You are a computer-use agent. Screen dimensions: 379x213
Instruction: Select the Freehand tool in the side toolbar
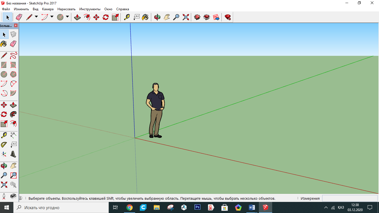(13, 55)
